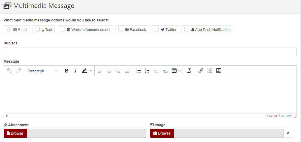Screen dimensions: 301x142
Task: Browse for an image to upload
Action: click(x=162, y=133)
